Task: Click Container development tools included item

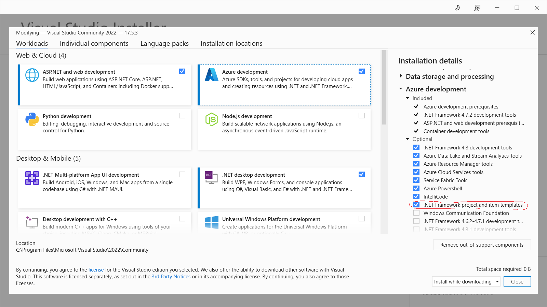Action: tap(456, 131)
